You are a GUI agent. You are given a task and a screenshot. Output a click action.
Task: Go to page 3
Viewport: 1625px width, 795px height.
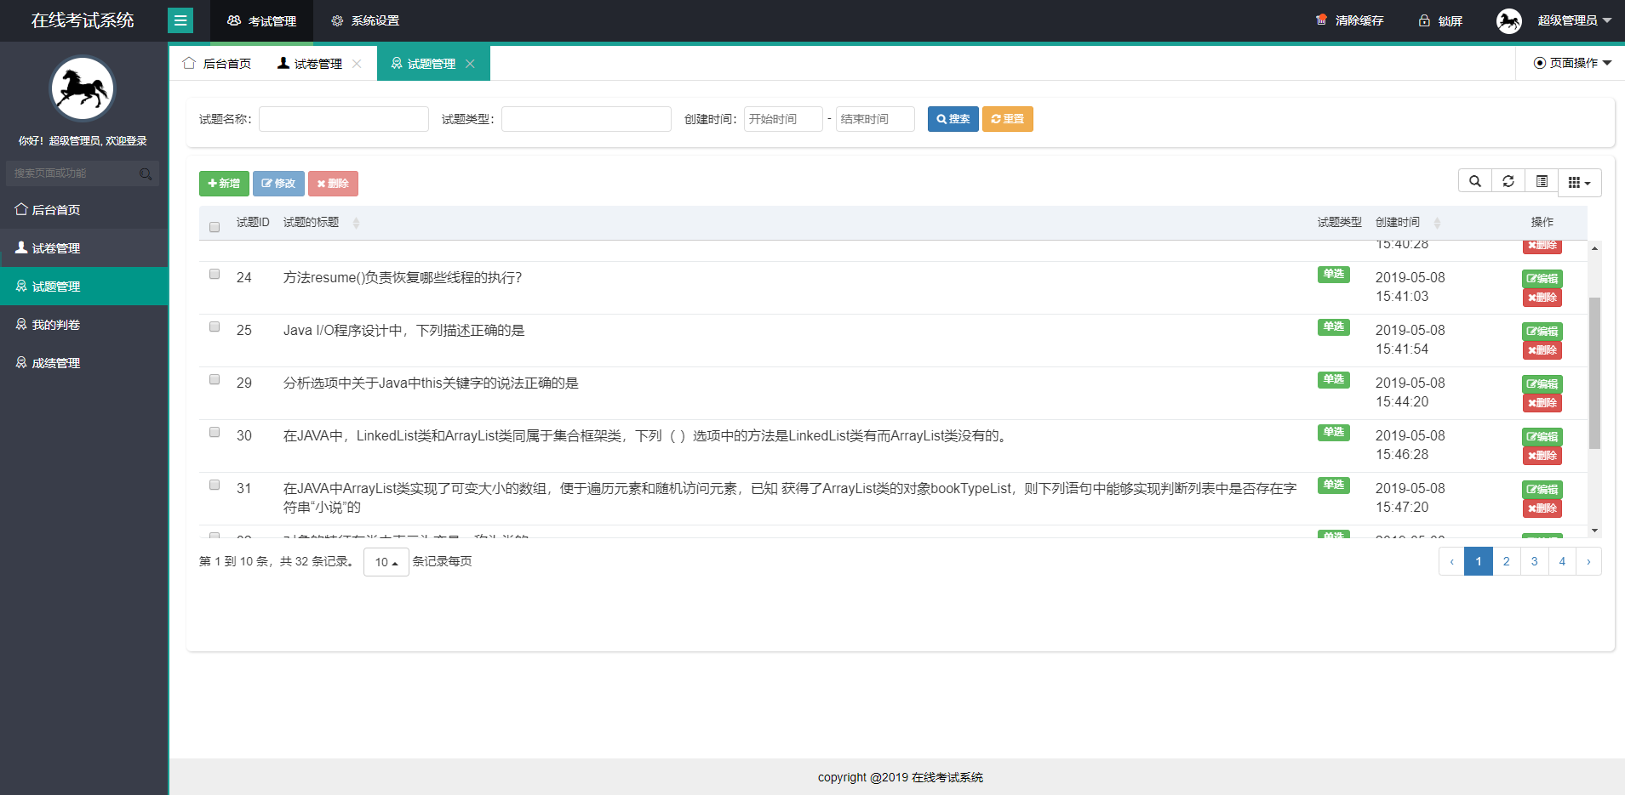pos(1535,561)
